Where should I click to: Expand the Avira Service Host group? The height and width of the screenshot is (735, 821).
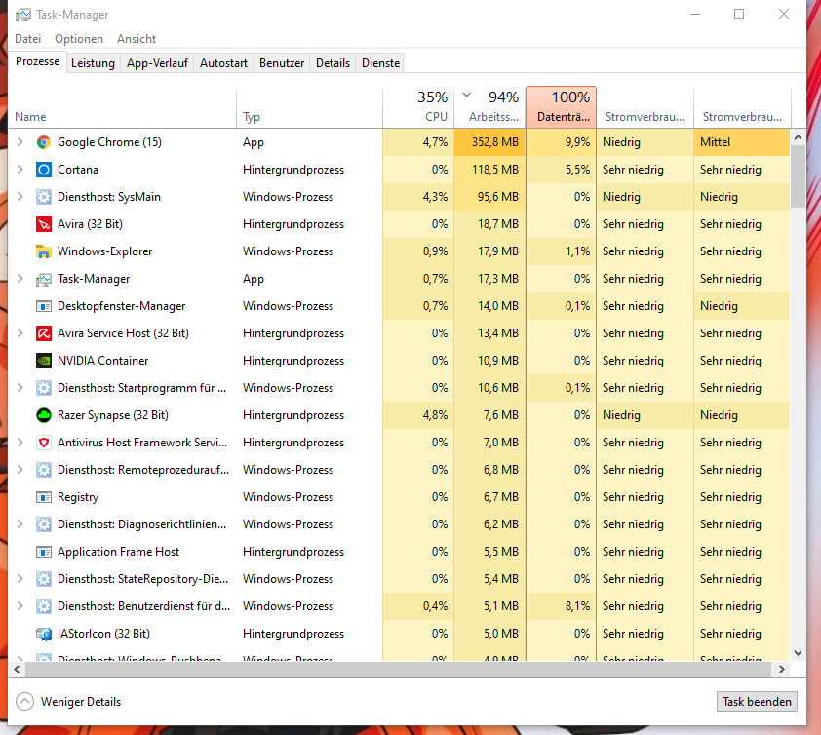20,333
